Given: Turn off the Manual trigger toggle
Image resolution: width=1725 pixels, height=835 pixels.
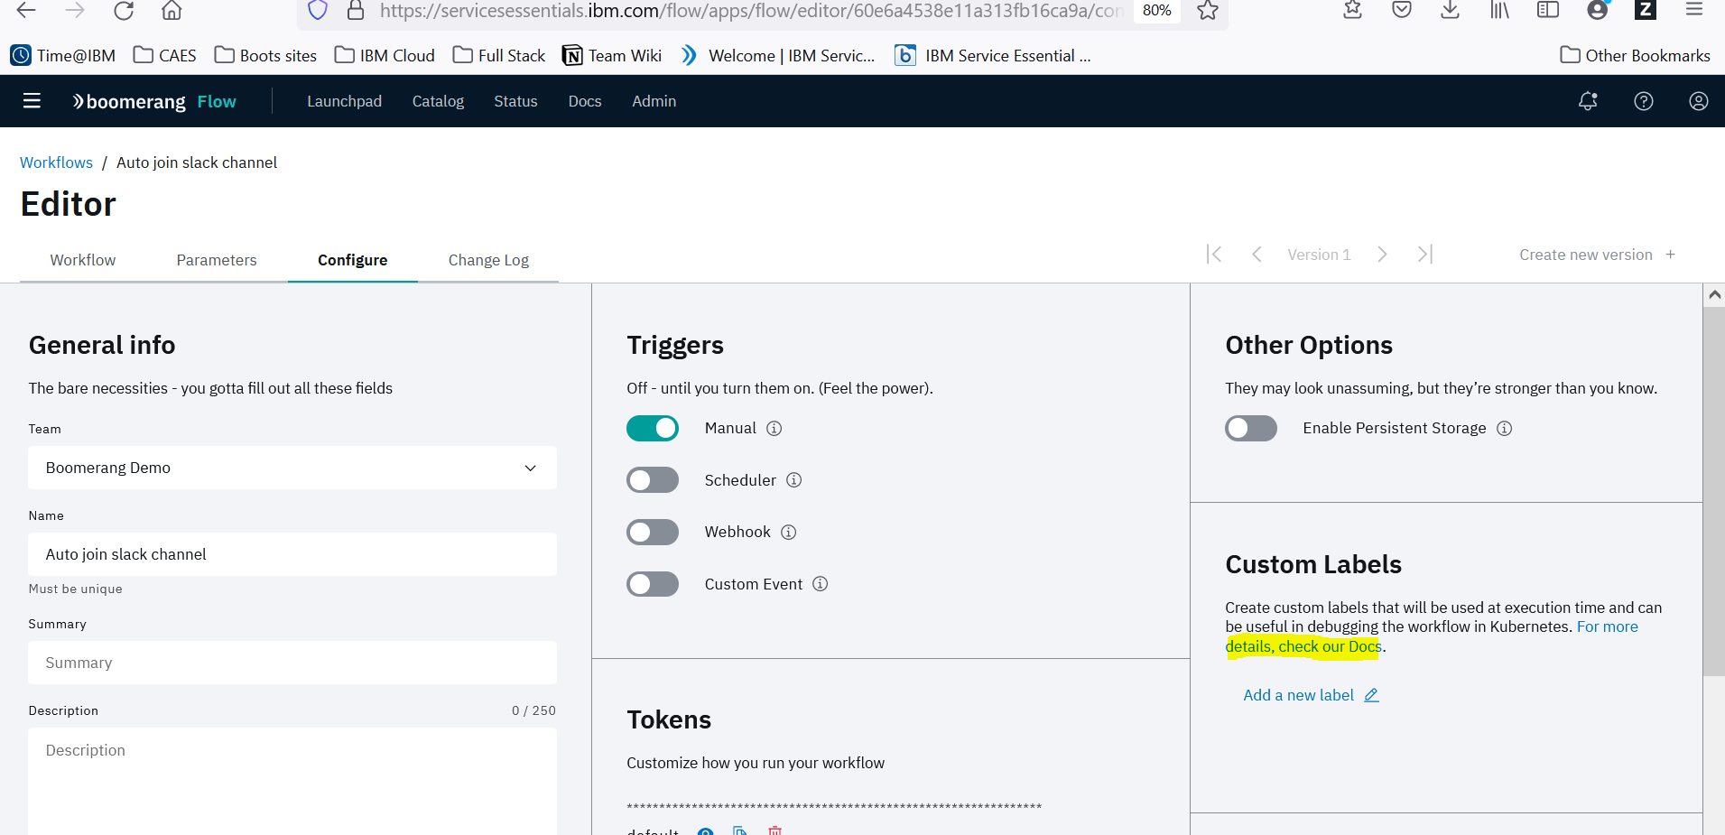Looking at the screenshot, I should coord(653,428).
